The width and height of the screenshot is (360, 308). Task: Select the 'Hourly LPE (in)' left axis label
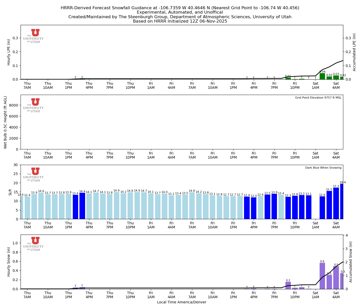(9, 52)
